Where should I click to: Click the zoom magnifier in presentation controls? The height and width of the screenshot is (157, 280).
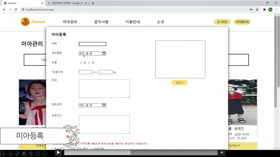coord(31,154)
